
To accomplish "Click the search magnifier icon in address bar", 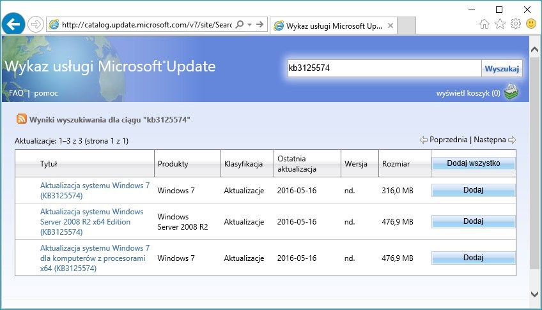I will click(239, 24).
